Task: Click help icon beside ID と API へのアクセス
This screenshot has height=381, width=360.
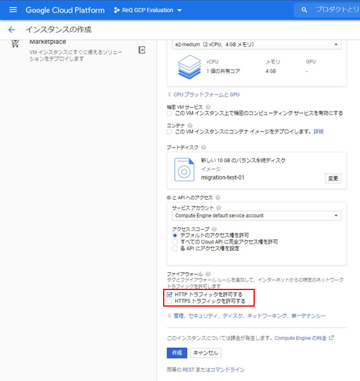Action: (218, 197)
